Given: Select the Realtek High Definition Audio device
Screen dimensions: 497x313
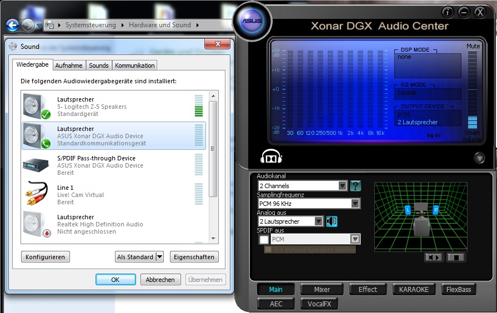Looking at the screenshot, I should coord(113,224).
